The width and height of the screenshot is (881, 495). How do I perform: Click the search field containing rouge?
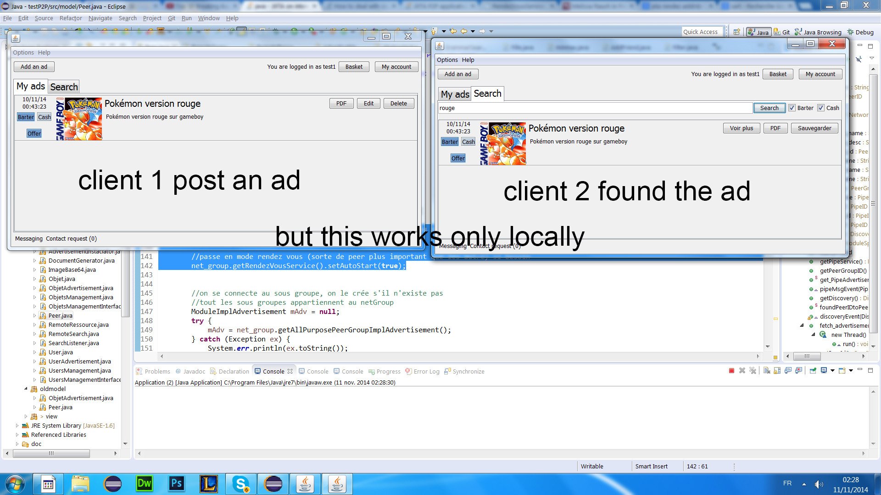595,108
